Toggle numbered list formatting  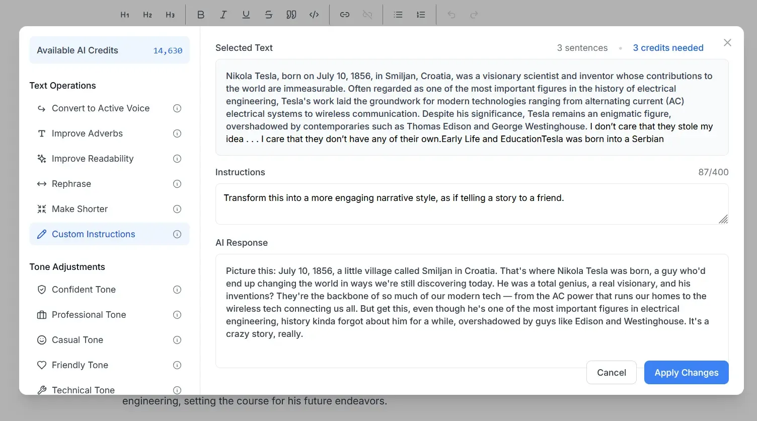[421, 15]
